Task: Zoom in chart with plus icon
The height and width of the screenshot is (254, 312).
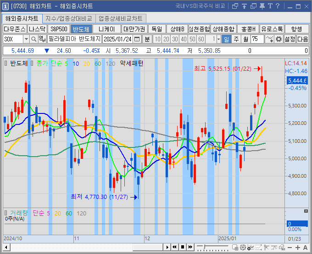Action: pos(298,248)
